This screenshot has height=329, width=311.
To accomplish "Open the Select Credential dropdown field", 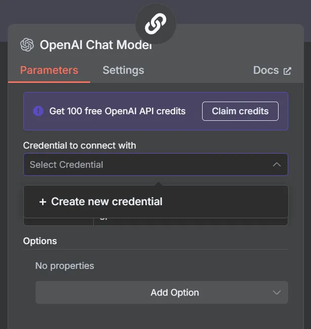I will 147,165.
